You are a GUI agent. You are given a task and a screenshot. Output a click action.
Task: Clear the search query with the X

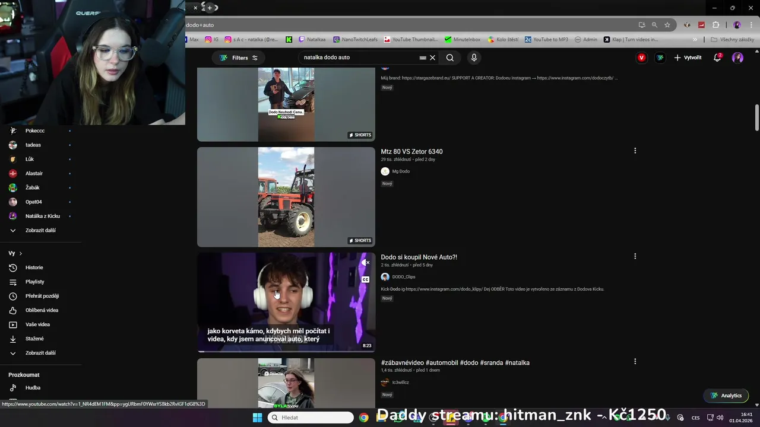[x=433, y=58]
